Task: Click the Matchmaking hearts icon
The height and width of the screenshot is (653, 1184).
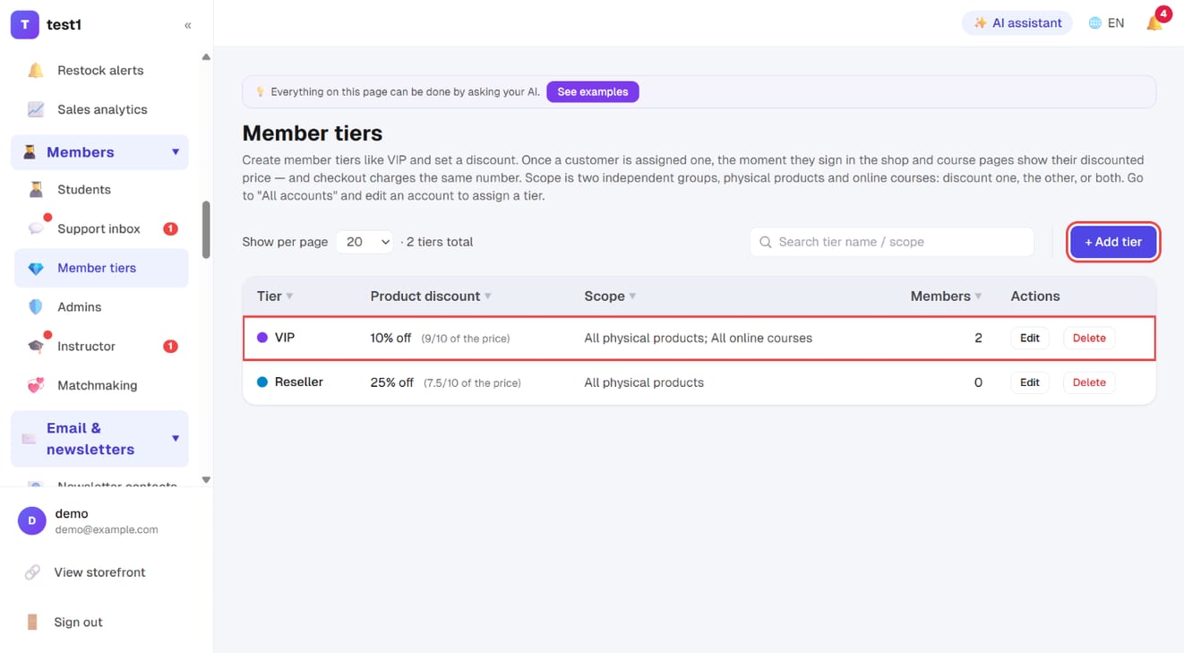Action: pyautogui.click(x=36, y=386)
